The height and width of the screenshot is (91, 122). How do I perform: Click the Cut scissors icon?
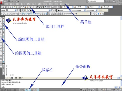[x=19, y=7]
